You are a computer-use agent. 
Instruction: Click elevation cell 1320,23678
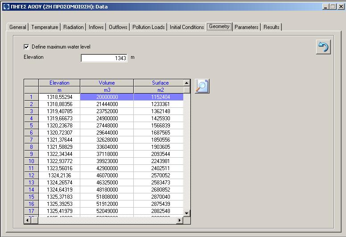59,126
